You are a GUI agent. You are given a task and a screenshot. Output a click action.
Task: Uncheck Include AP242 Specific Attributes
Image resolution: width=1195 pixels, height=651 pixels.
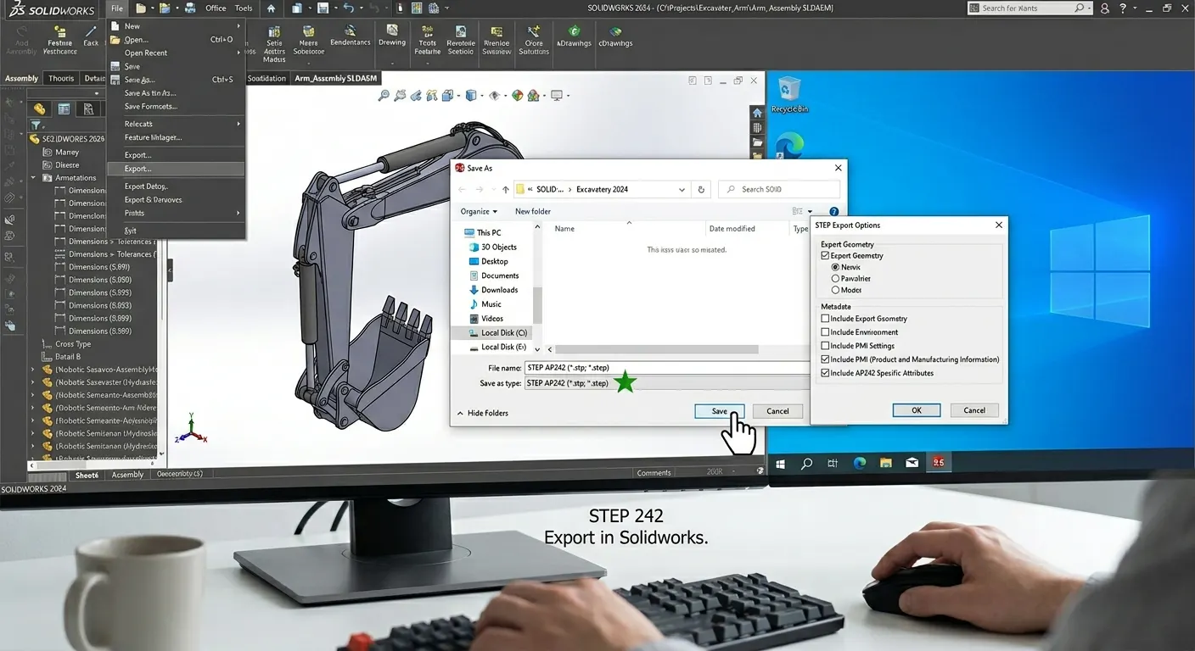point(825,373)
